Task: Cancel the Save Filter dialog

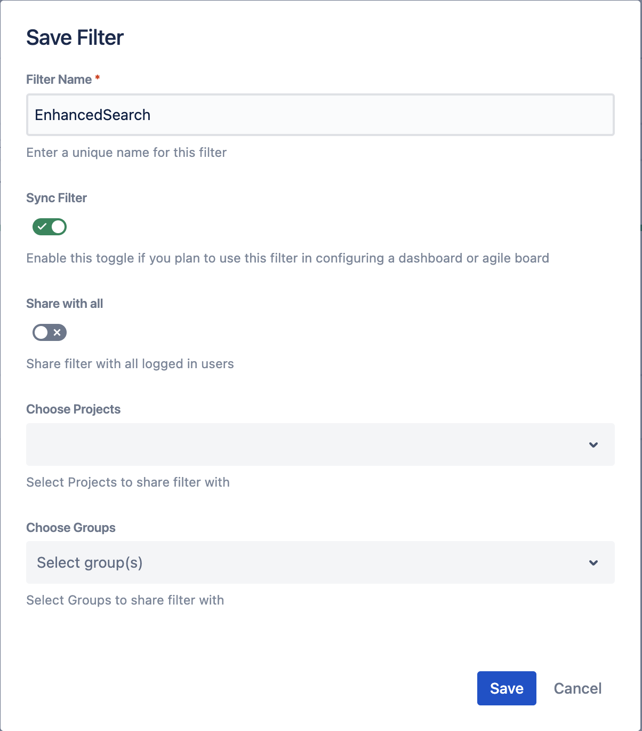Action: [x=577, y=688]
